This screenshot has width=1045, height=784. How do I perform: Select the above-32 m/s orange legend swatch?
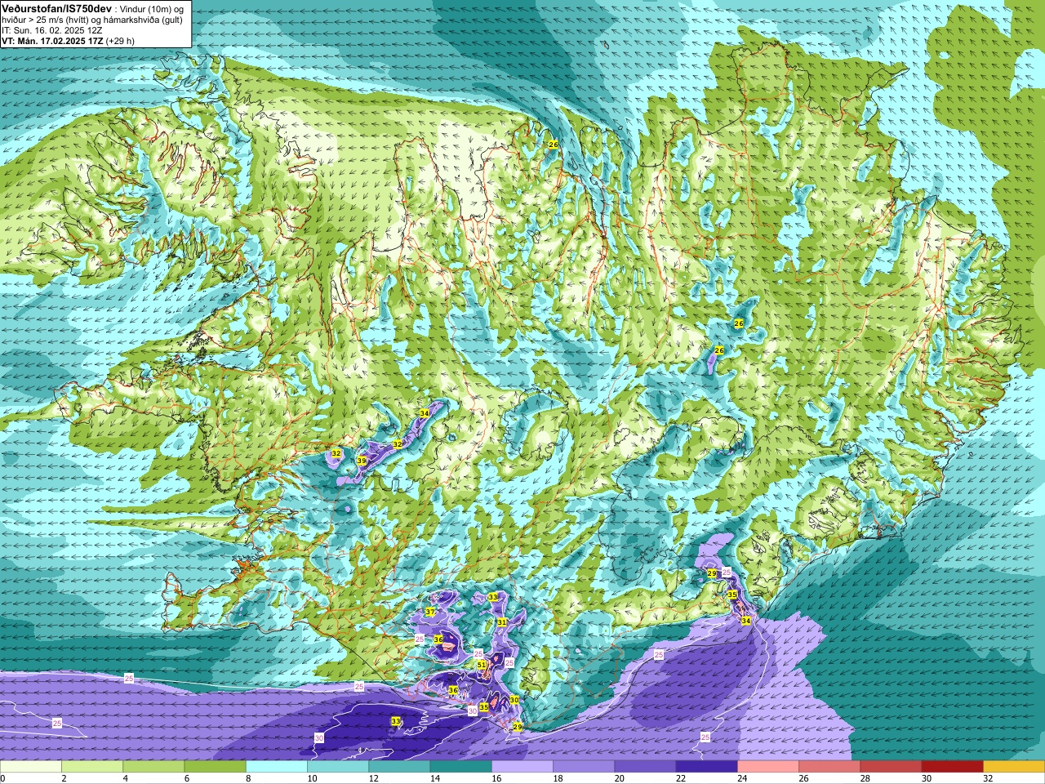pyautogui.click(x=1014, y=767)
